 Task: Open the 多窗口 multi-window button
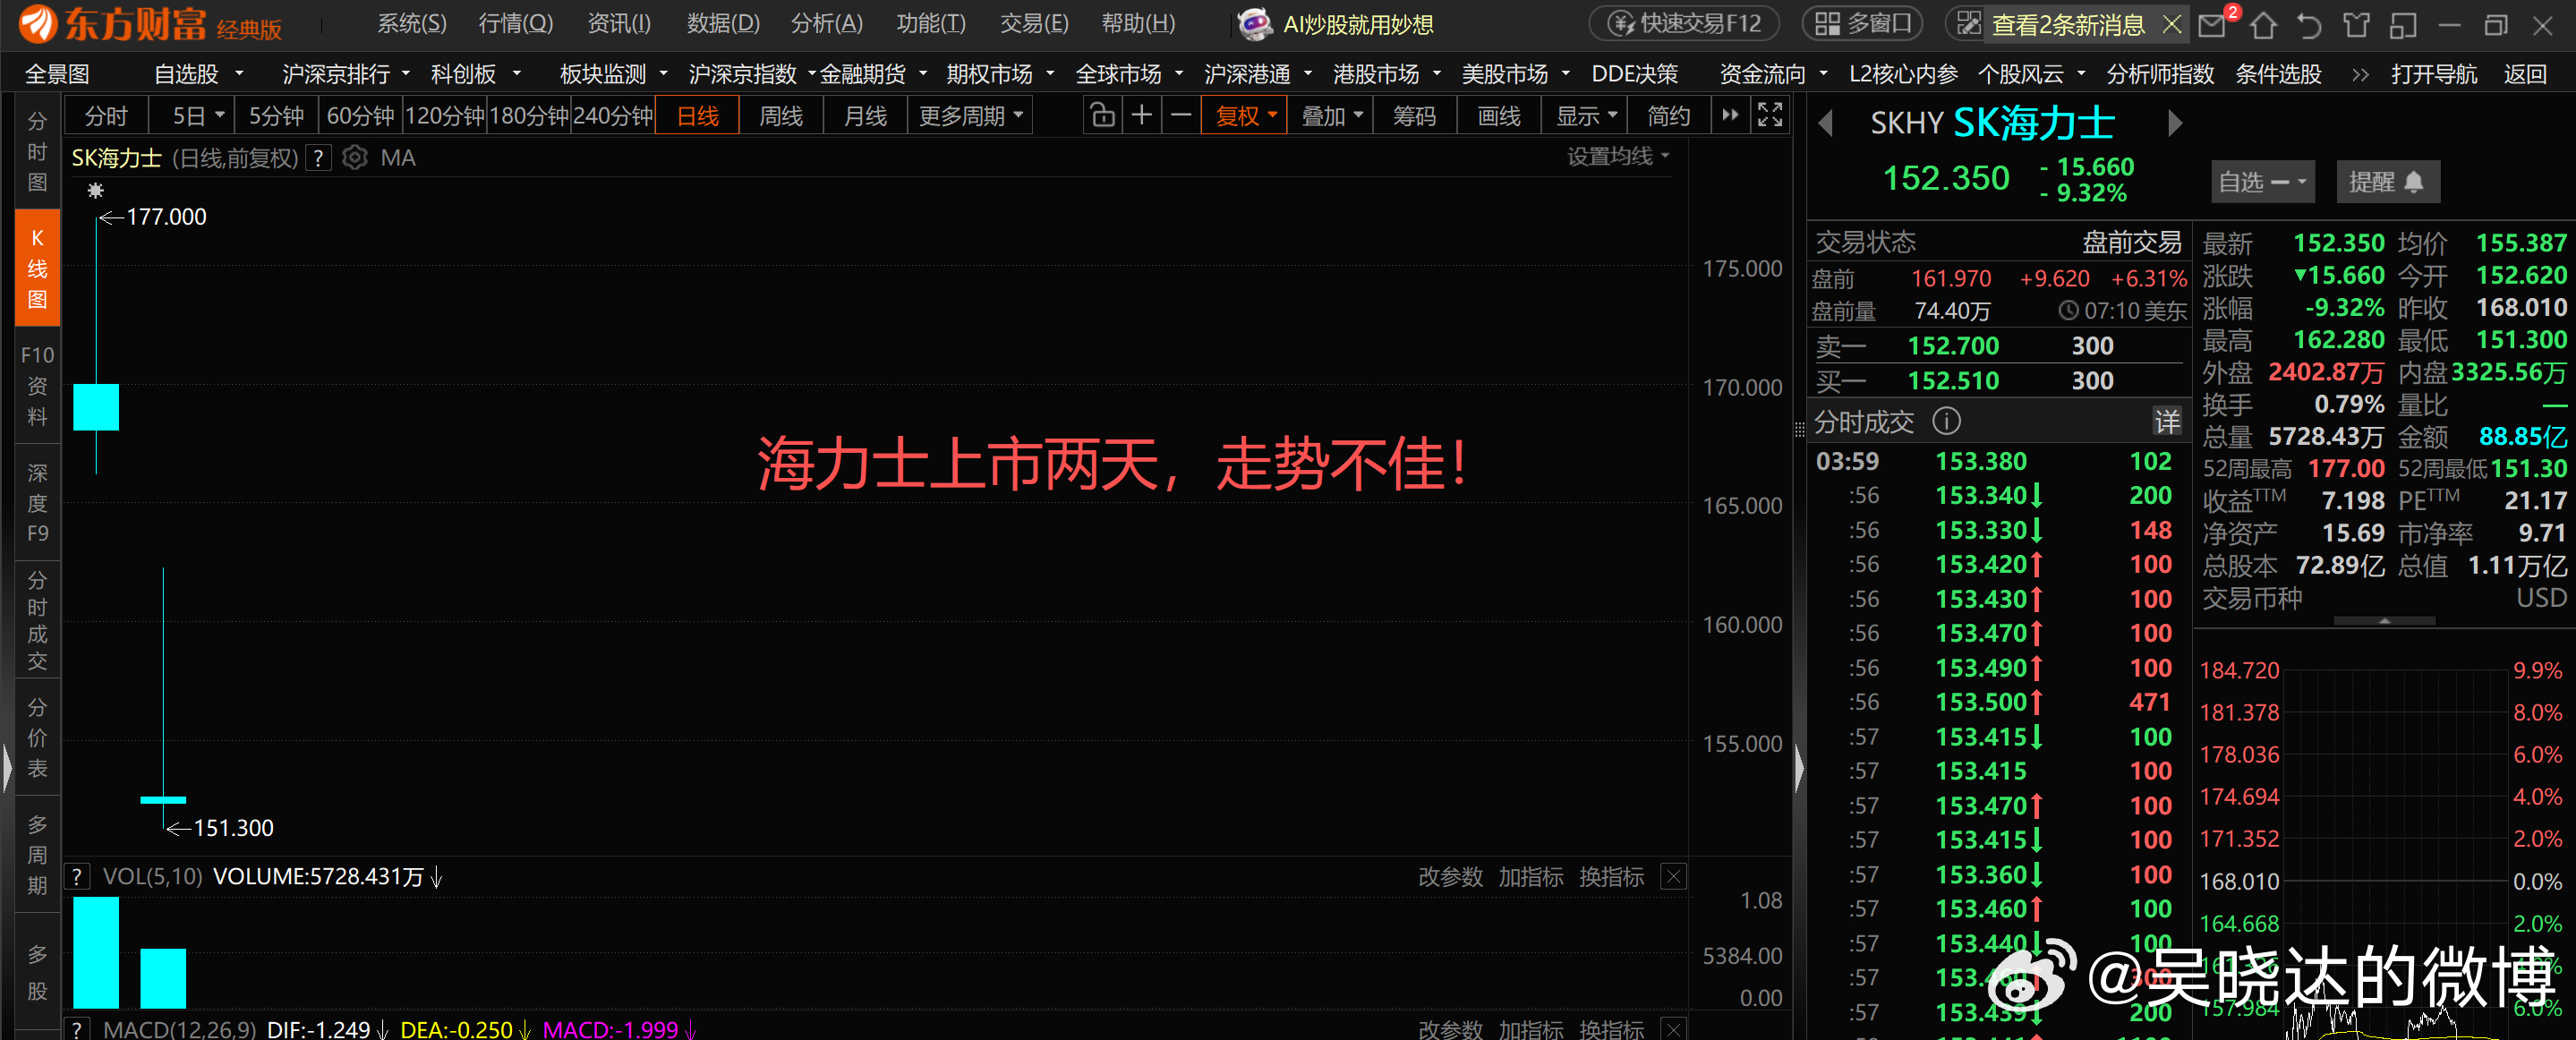[1862, 24]
